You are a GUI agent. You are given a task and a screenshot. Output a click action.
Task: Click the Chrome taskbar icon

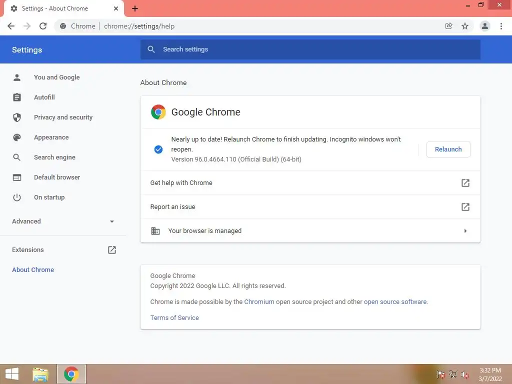(71, 374)
